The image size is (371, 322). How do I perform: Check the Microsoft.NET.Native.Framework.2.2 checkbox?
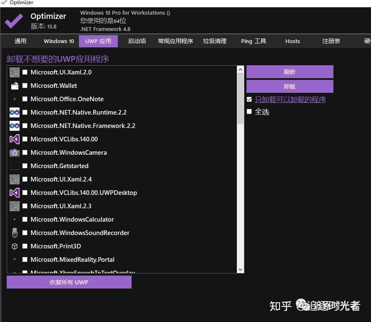[x=25, y=126]
